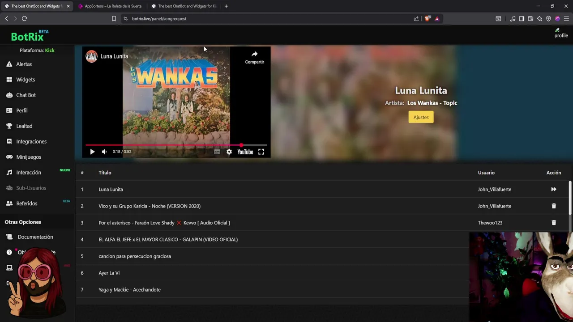The image size is (573, 322).
Task: Click the John_Villafuerte user in row 2
Action: [494, 206]
